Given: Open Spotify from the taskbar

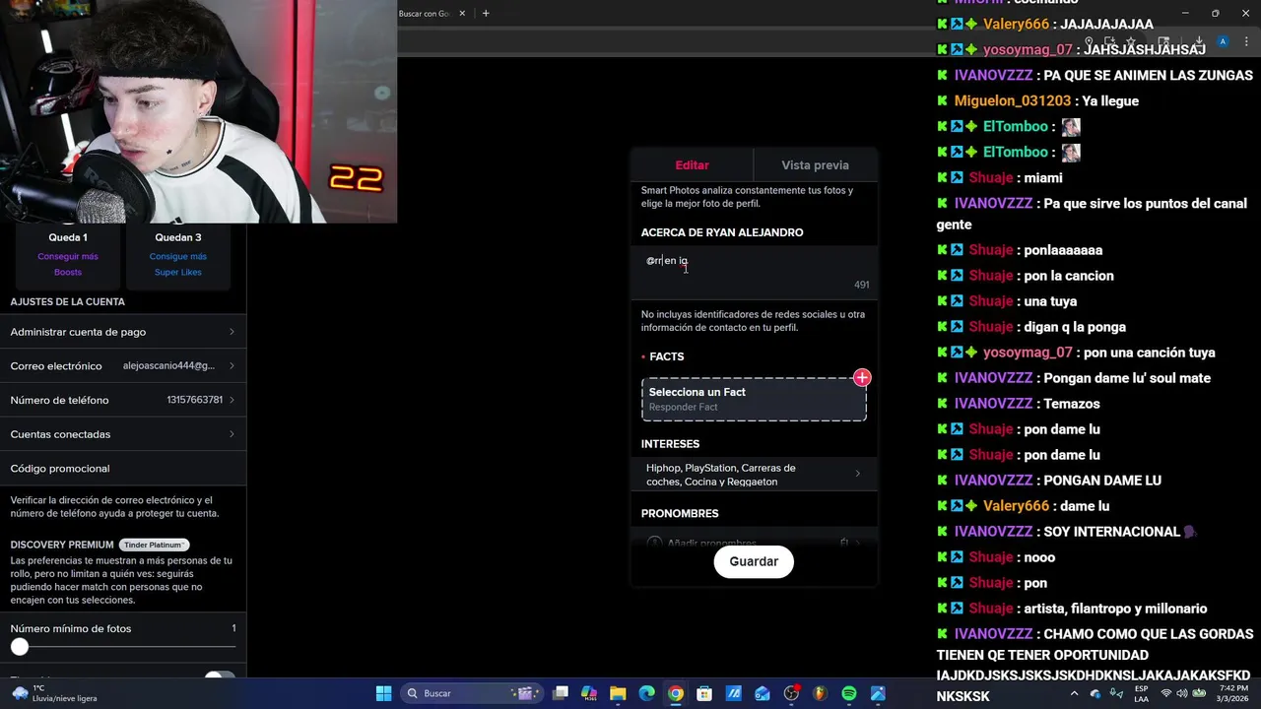Looking at the screenshot, I should coord(849,693).
